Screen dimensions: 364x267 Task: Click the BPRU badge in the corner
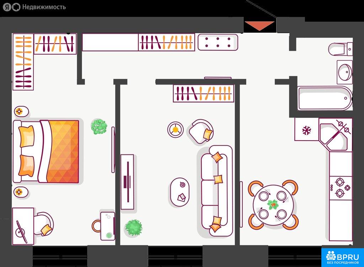click(343, 257)
